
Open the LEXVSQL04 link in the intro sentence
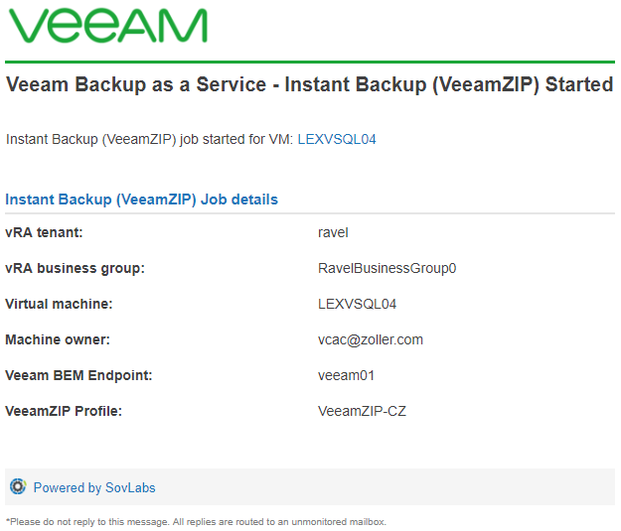(337, 139)
